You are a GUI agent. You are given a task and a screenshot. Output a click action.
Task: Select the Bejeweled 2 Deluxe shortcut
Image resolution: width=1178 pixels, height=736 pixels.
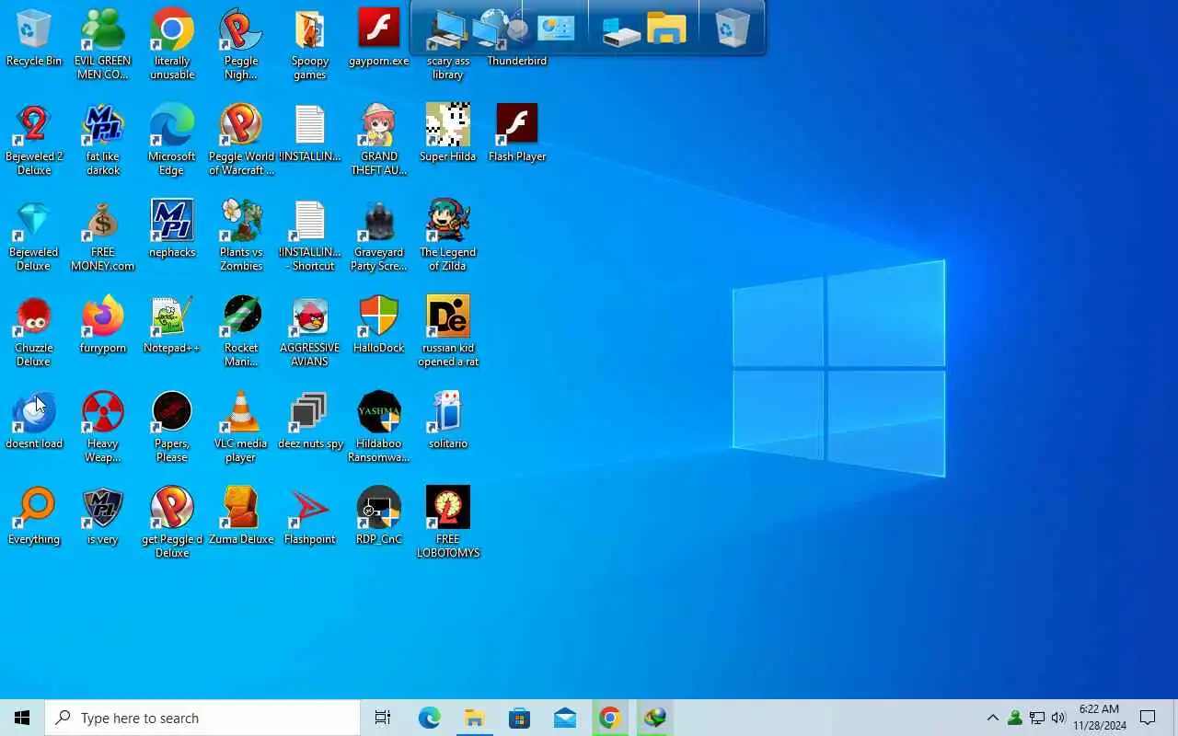33,140
